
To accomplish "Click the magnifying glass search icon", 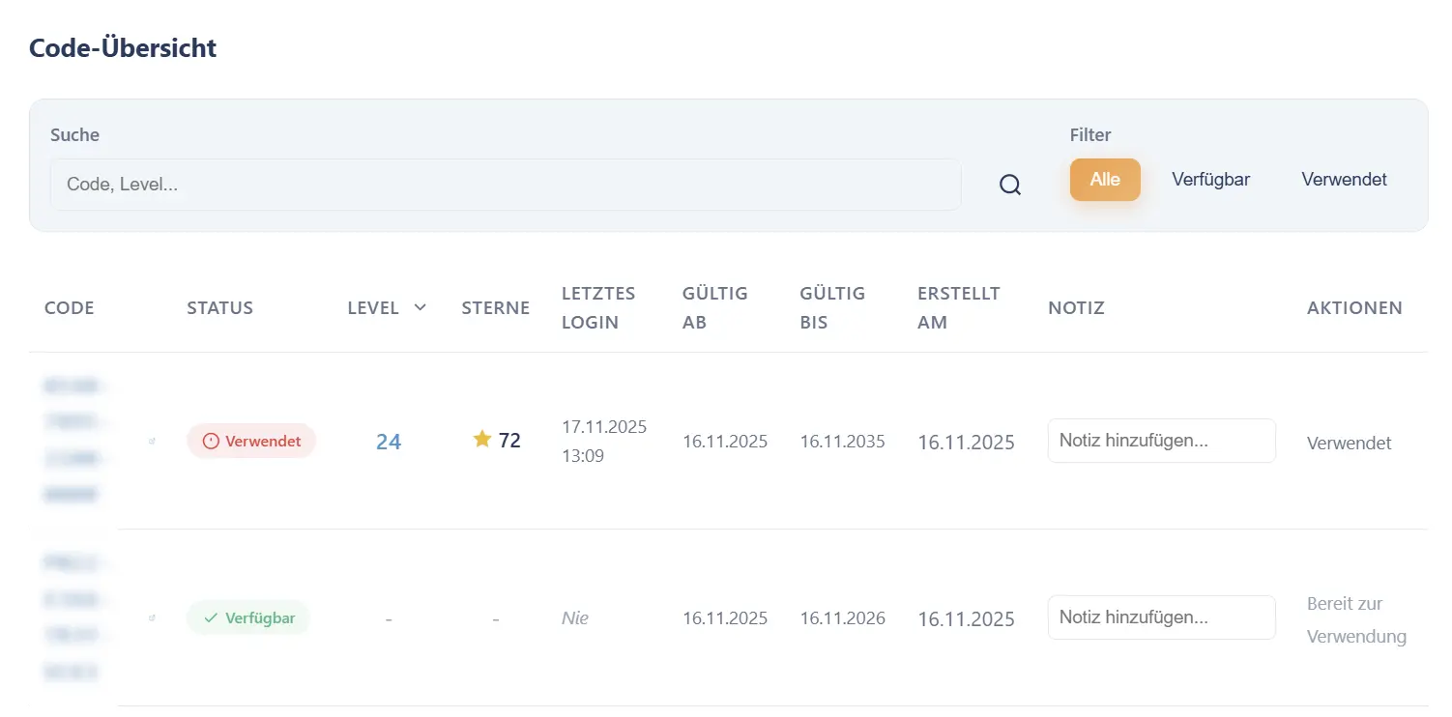I will click(1010, 185).
